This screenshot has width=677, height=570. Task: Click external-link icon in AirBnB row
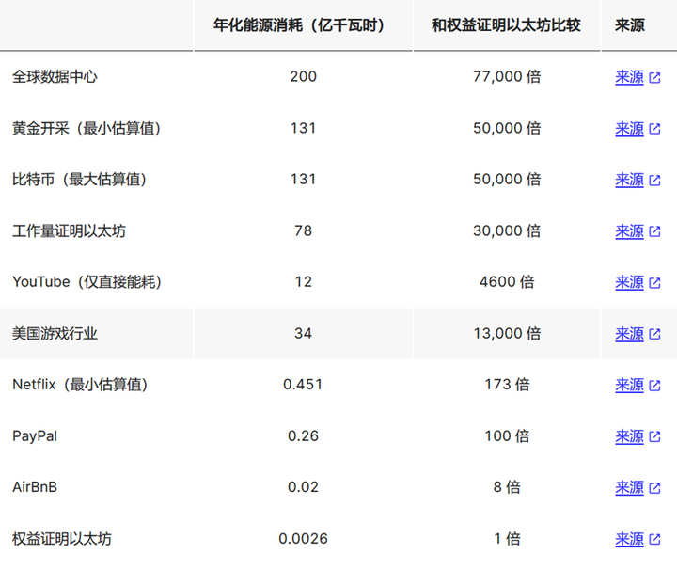point(655,488)
